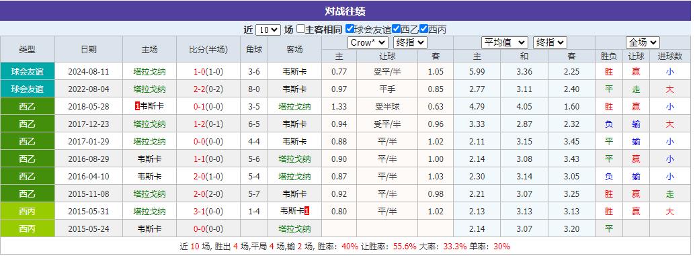Uncheck the 西丙 league checkbox
The width and height of the screenshot is (695, 256).
pyautogui.click(x=423, y=30)
